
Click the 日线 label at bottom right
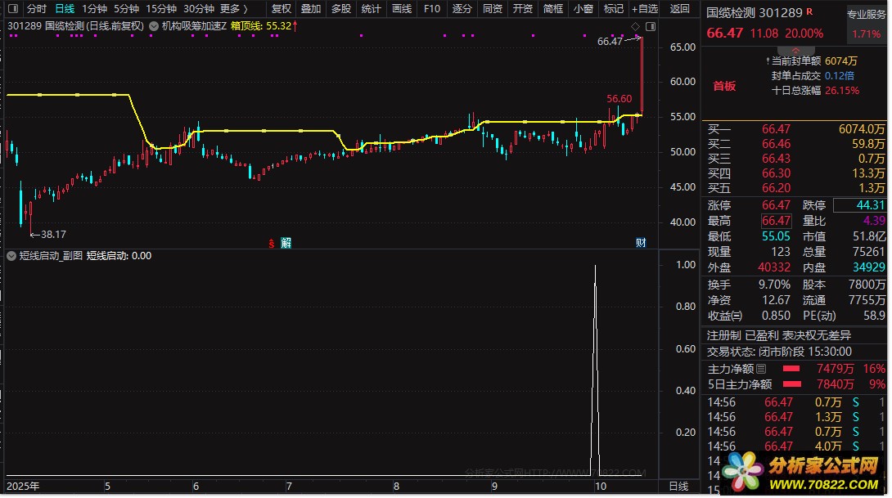pos(678,487)
